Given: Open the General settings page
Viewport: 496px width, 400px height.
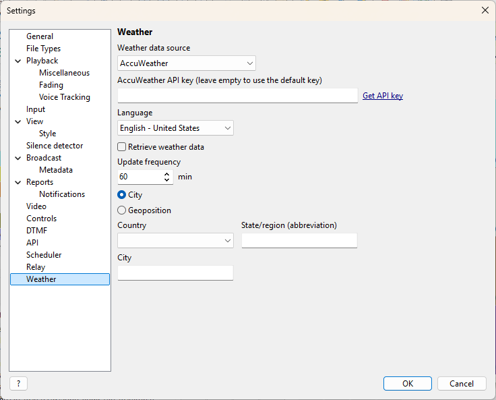Looking at the screenshot, I should (40, 36).
